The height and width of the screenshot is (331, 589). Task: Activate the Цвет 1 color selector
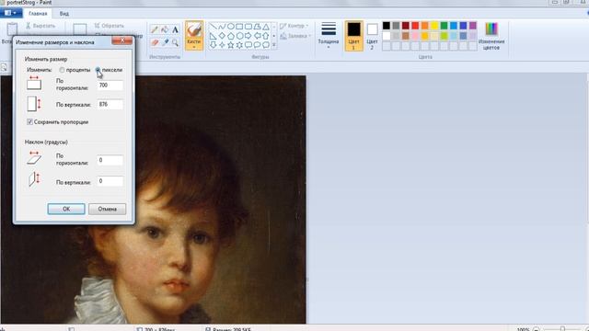tap(353, 36)
